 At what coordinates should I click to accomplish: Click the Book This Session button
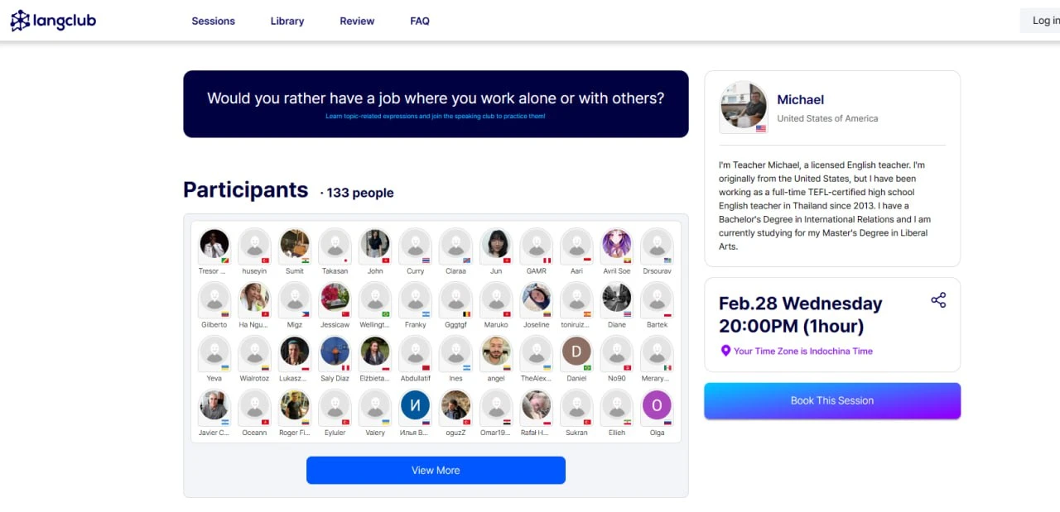(832, 400)
